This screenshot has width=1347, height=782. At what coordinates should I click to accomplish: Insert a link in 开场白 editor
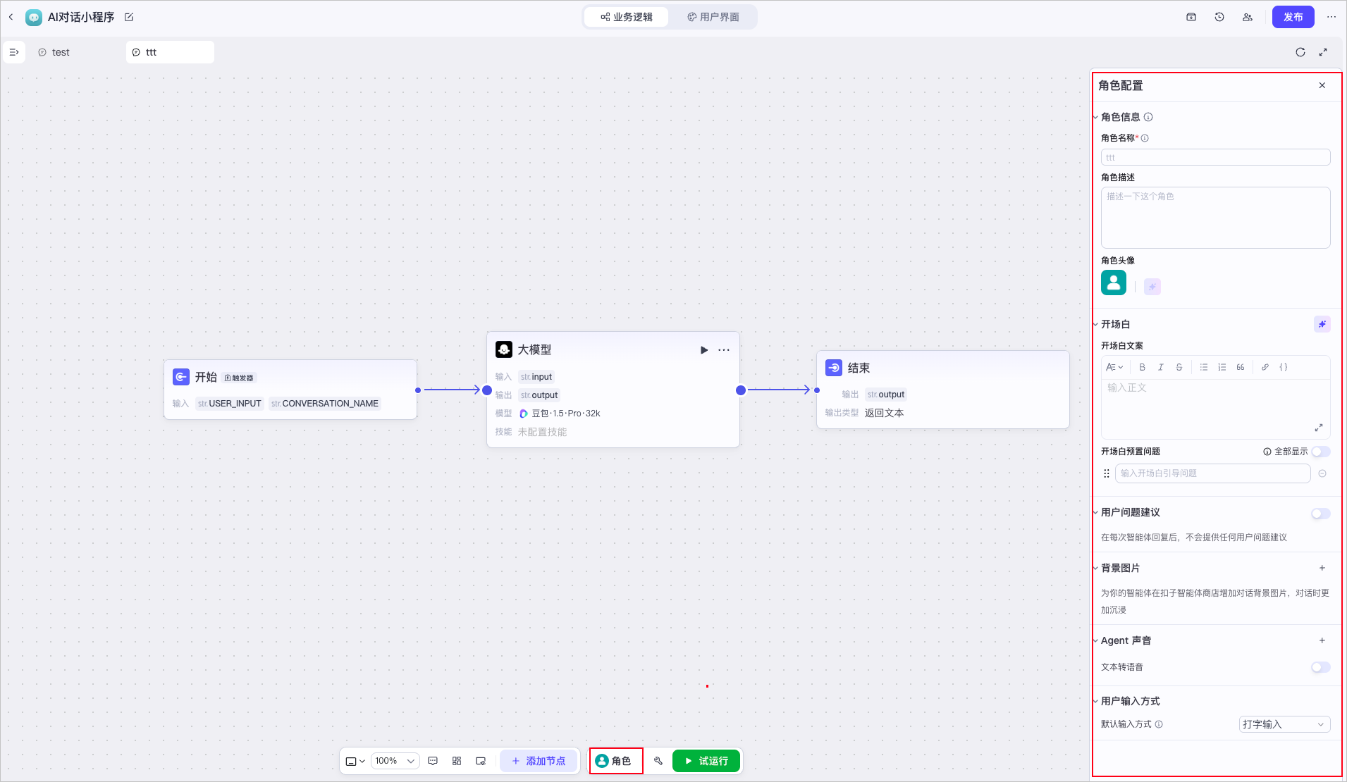click(x=1265, y=367)
